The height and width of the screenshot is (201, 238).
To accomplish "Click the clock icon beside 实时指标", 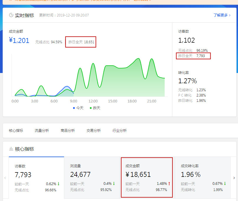I will click(11, 15).
